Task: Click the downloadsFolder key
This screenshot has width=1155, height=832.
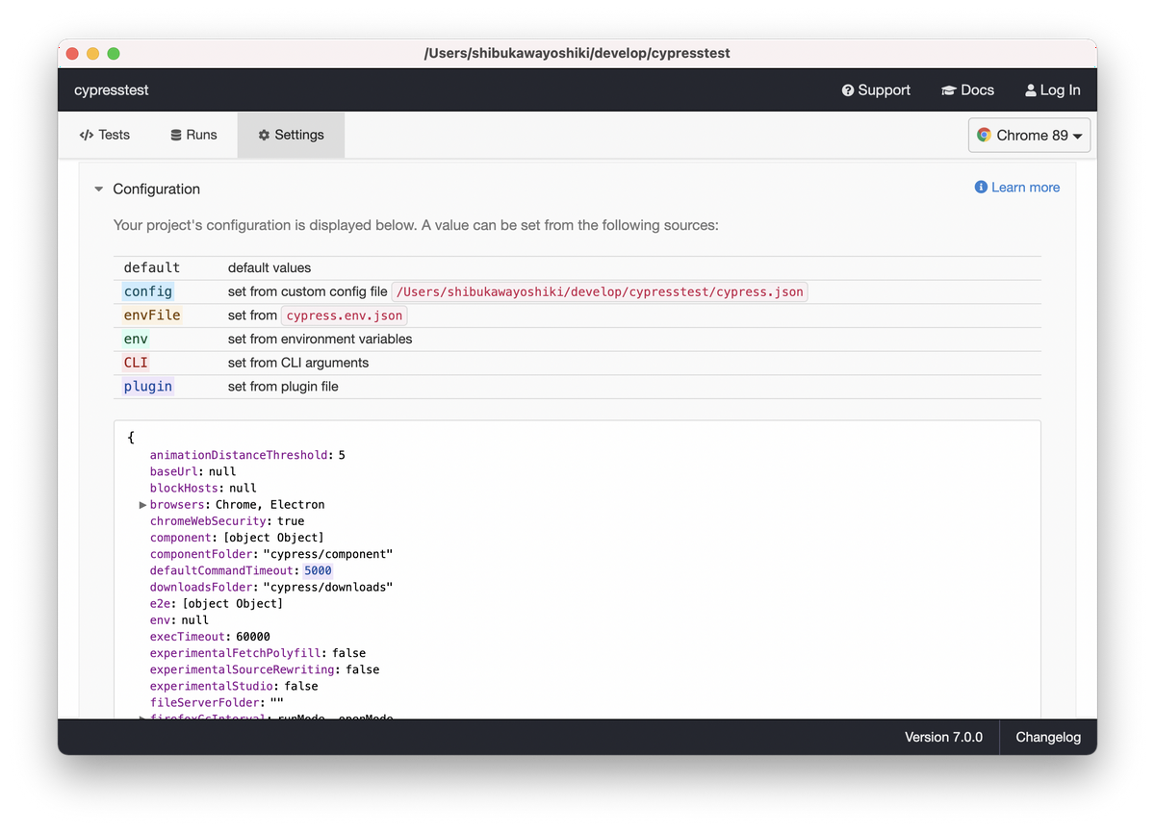Action: (202, 587)
